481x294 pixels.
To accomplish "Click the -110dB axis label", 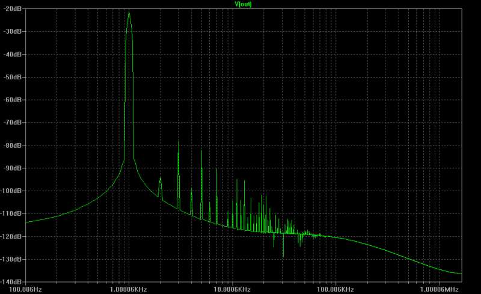I will point(11,213).
